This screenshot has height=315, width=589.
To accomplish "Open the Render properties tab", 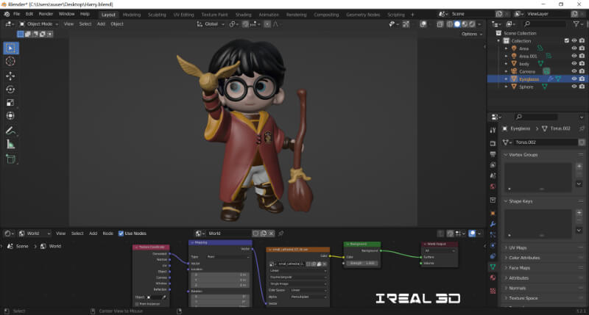I will 493,143.
